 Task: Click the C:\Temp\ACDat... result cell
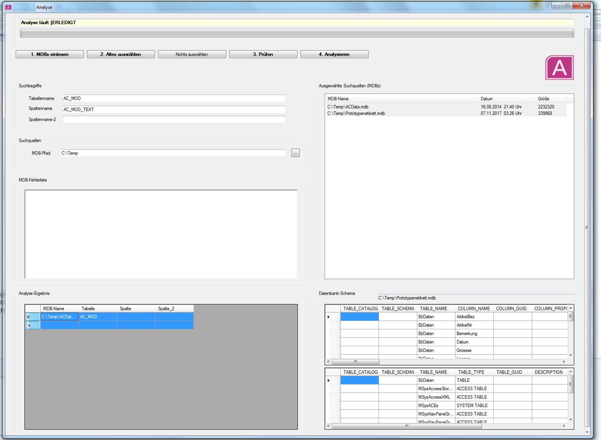coord(59,316)
